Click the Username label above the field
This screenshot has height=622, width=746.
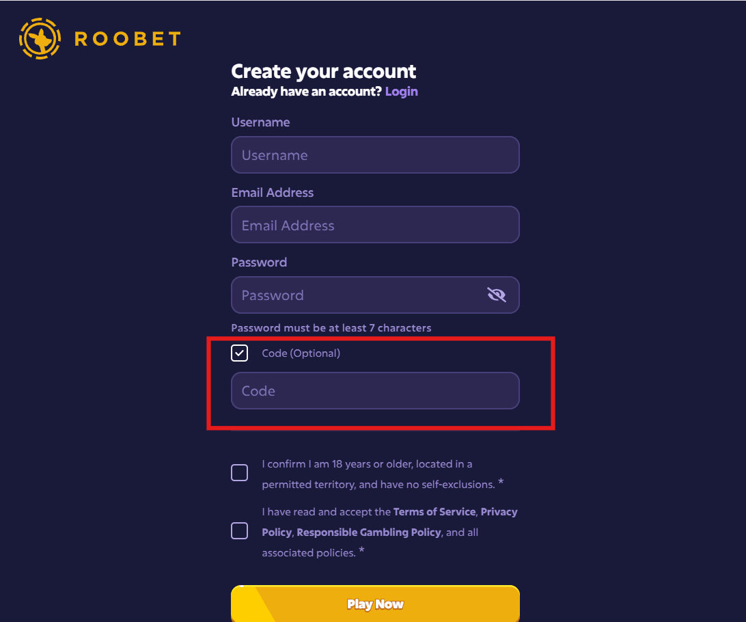pyautogui.click(x=260, y=122)
